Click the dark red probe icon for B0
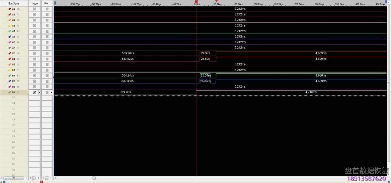This screenshot has width=391, height=183. tap(10, 53)
